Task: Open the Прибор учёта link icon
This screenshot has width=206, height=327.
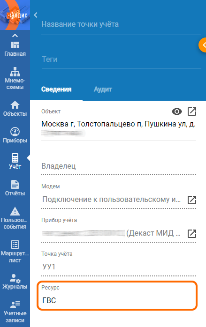Action: (x=192, y=234)
